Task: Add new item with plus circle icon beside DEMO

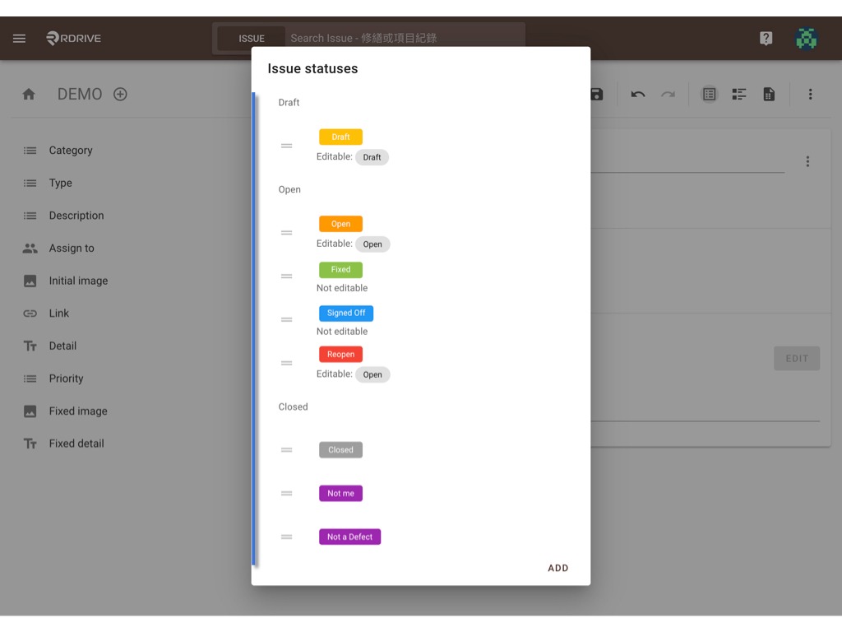Action: coord(120,94)
